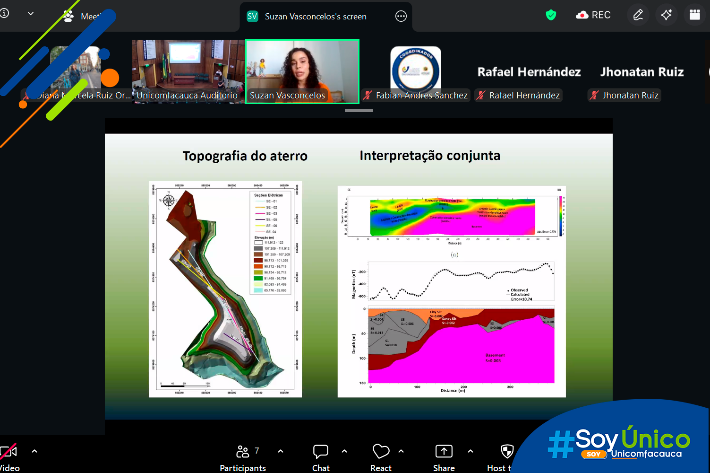710x473 pixels.
Task: Click the 'Magnetics (nT)' axis label
Action: click(354, 284)
